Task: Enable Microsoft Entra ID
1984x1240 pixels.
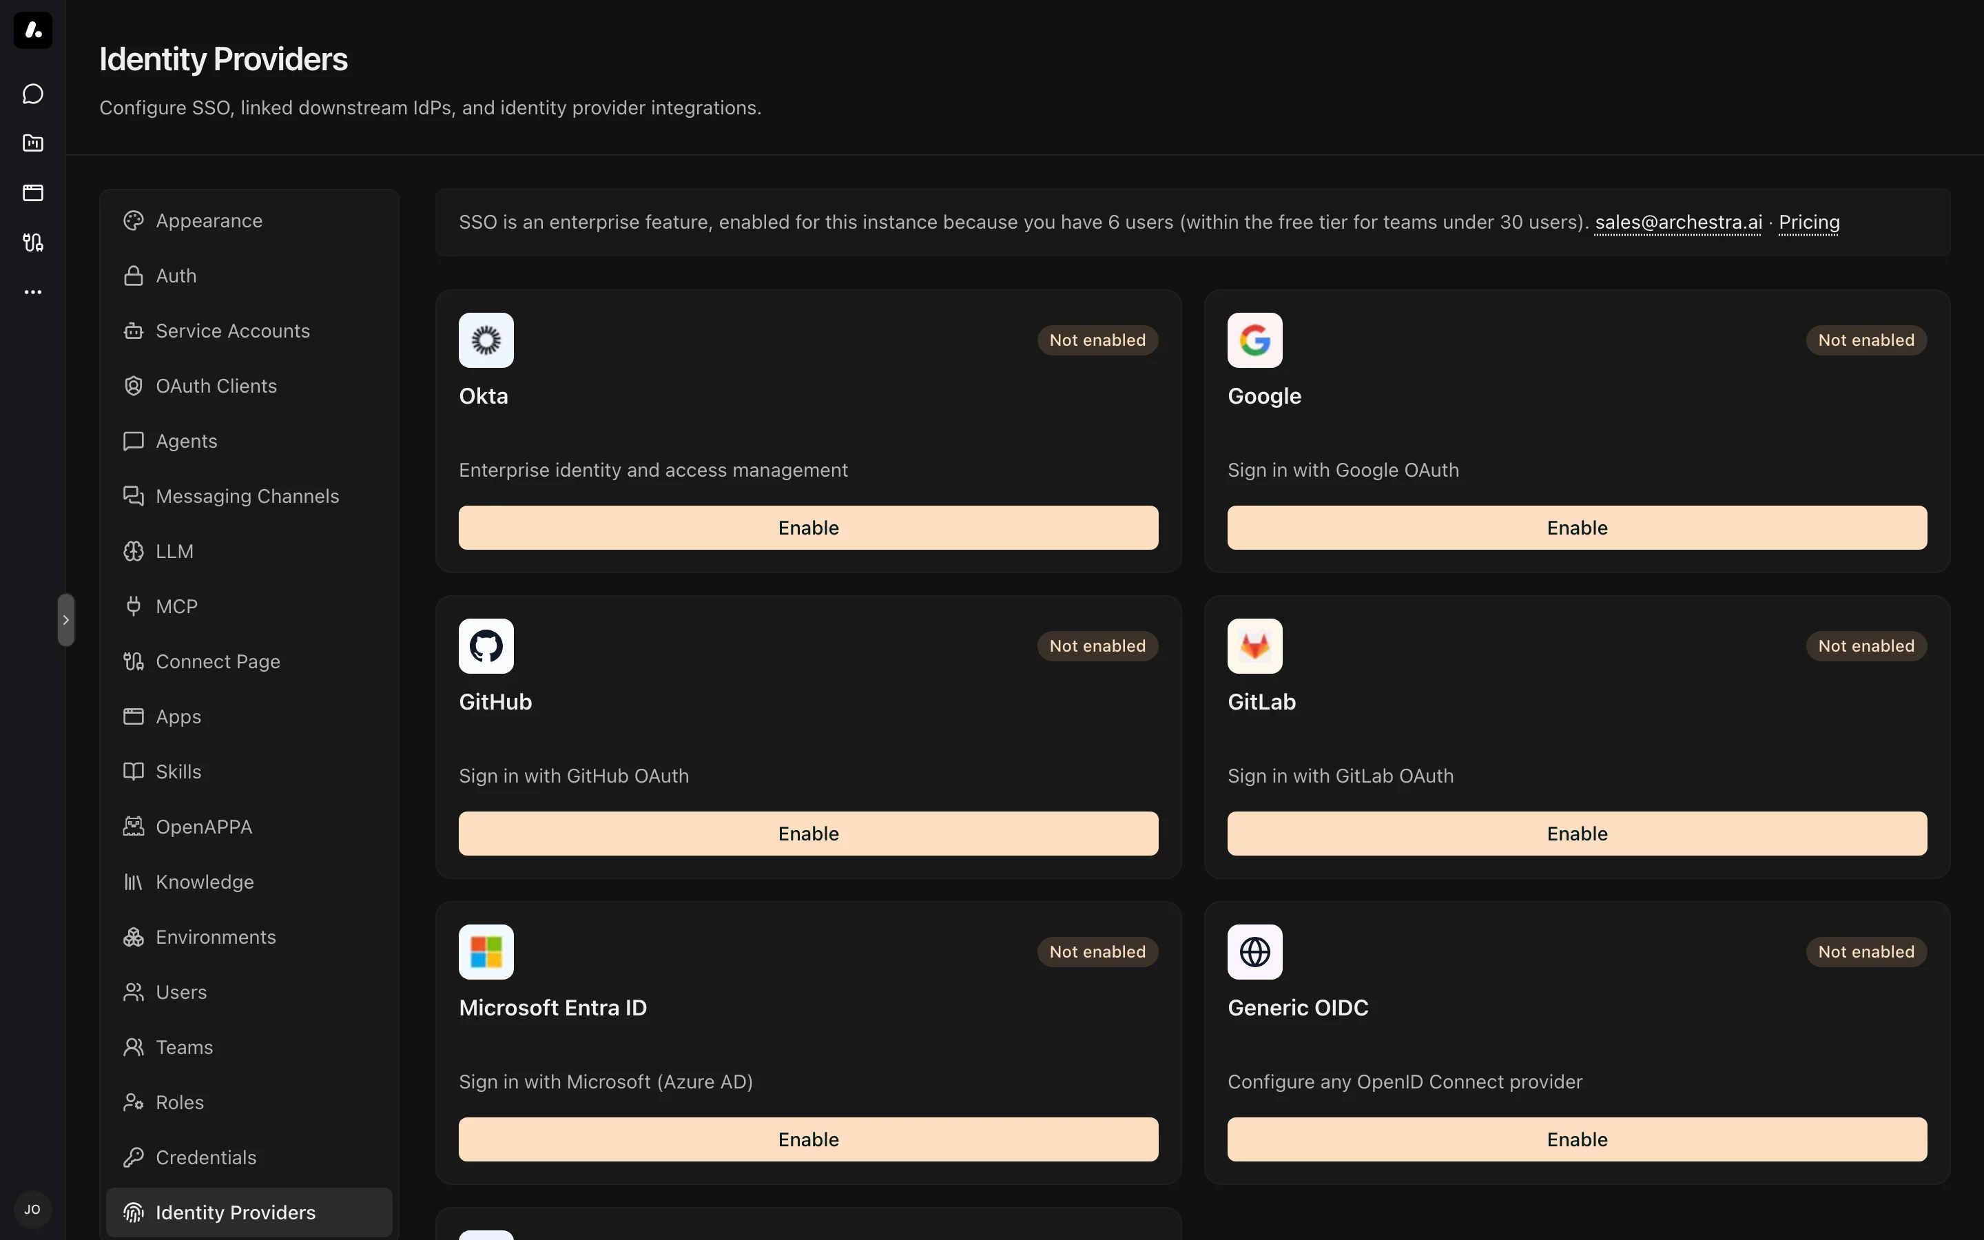Action: click(x=808, y=1139)
